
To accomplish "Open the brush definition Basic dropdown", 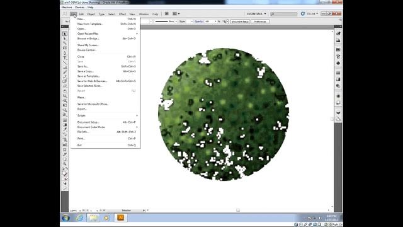I will pos(176,21).
